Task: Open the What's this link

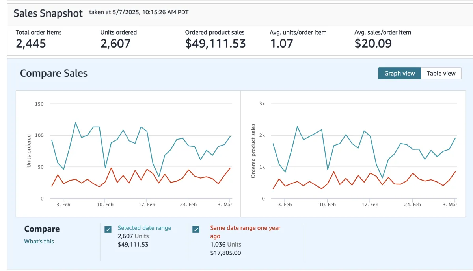Action: click(39, 241)
